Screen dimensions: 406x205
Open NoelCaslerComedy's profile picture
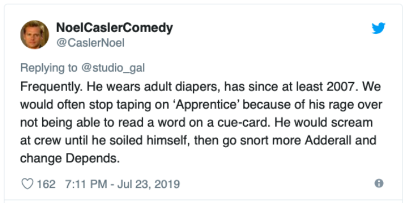coord(34,34)
